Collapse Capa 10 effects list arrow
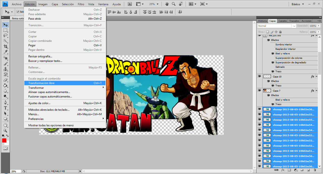The height and width of the screenshot is (174, 323). [x=316, y=77]
